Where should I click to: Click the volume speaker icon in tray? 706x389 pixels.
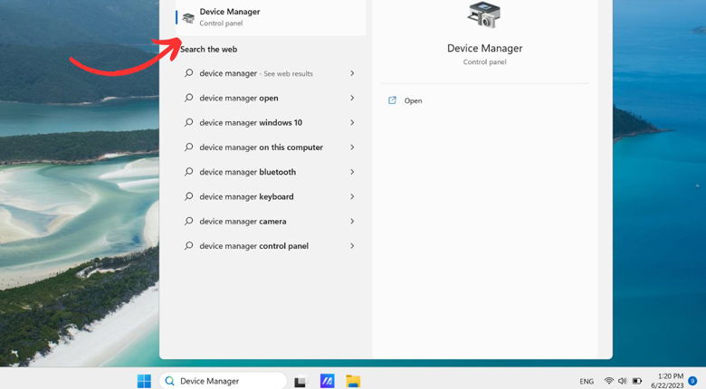tap(622, 381)
